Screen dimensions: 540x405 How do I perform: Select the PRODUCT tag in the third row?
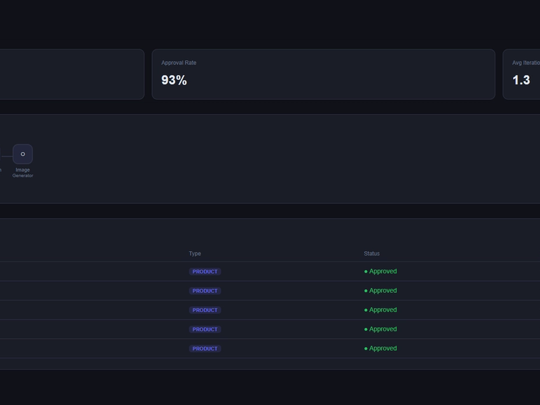tap(205, 310)
